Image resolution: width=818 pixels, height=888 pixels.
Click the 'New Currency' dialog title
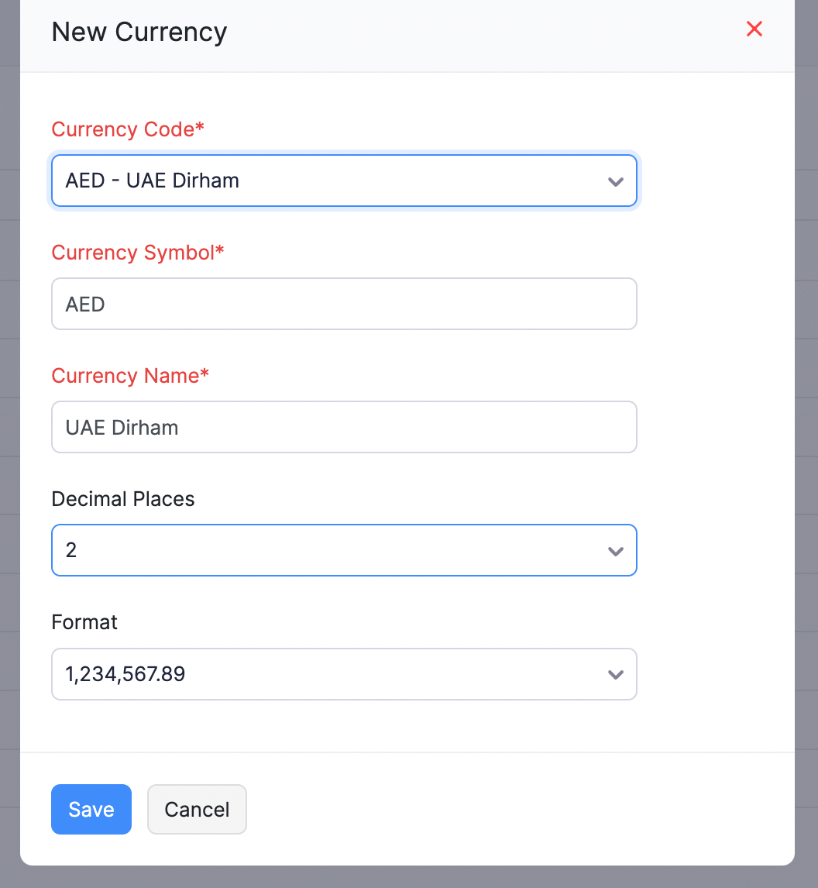[x=139, y=33]
